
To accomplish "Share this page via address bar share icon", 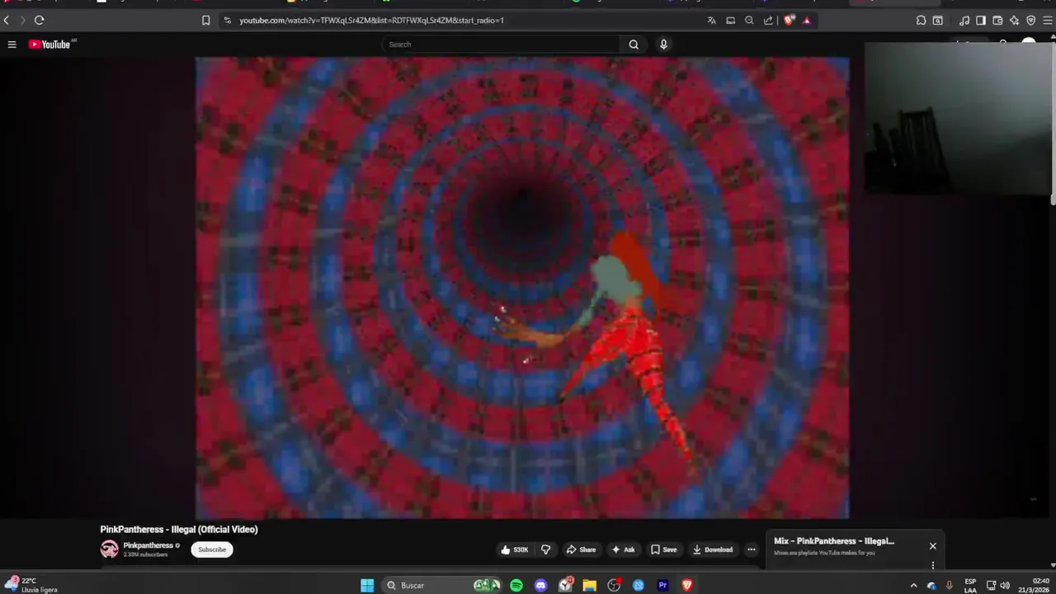I will tap(768, 20).
